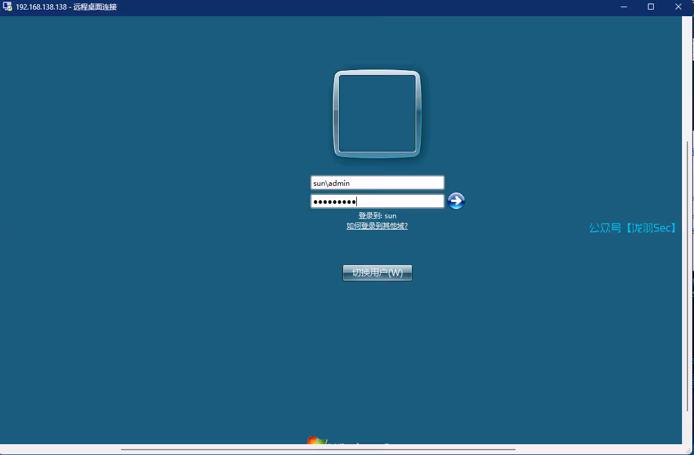This screenshot has height=455, width=694.
Task: Click the vertical scrollbar track below thumb
Action: (x=687, y=427)
